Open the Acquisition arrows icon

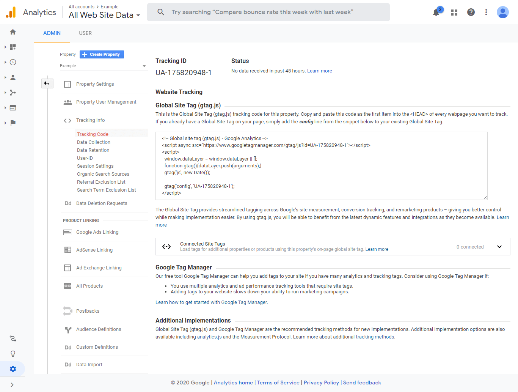point(13,93)
